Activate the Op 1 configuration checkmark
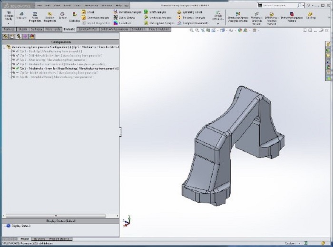 coord(17,51)
